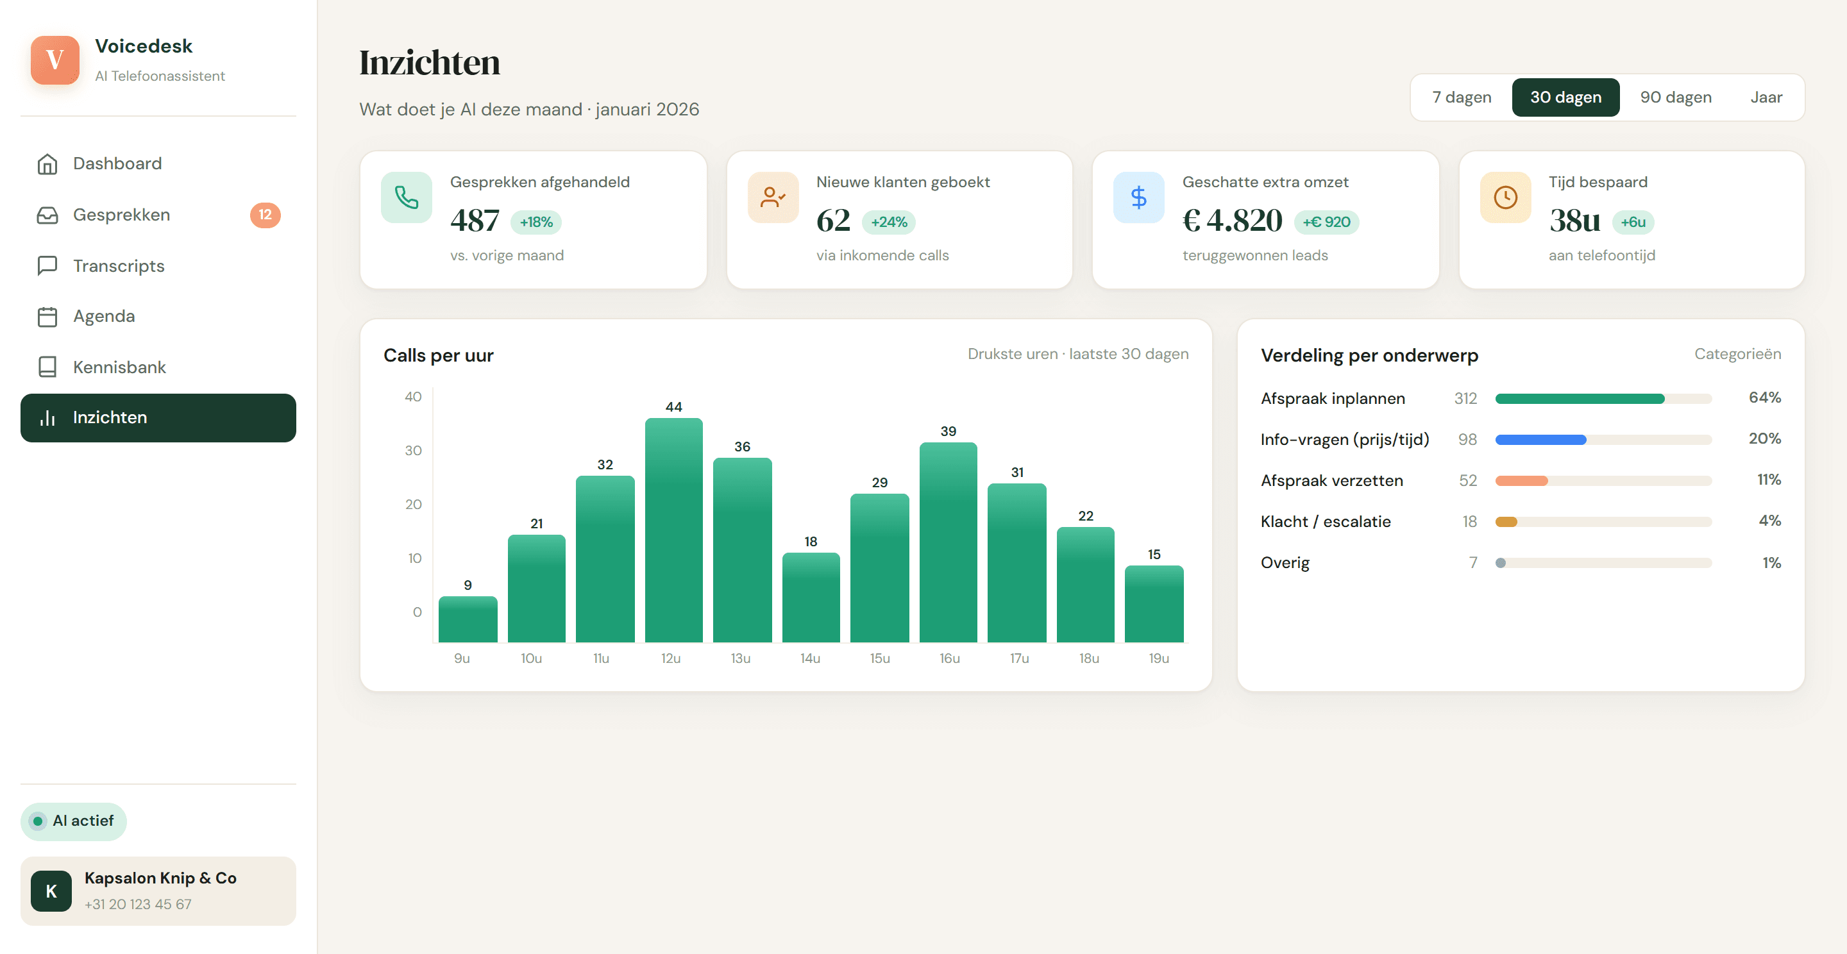The image size is (1847, 954).
Task: Click the phone icon on Gesprekken afgehandeld card
Action: (x=407, y=197)
